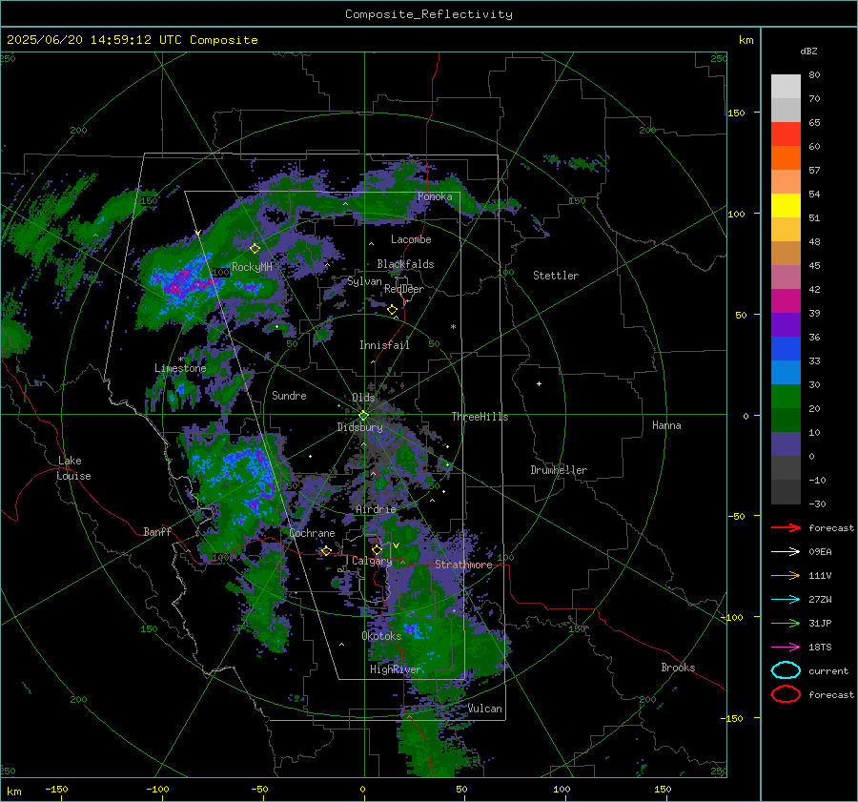The width and height of the screenshot is (858, 802).
Task: Click the RedDeer city label
Action: pos(404,289)
